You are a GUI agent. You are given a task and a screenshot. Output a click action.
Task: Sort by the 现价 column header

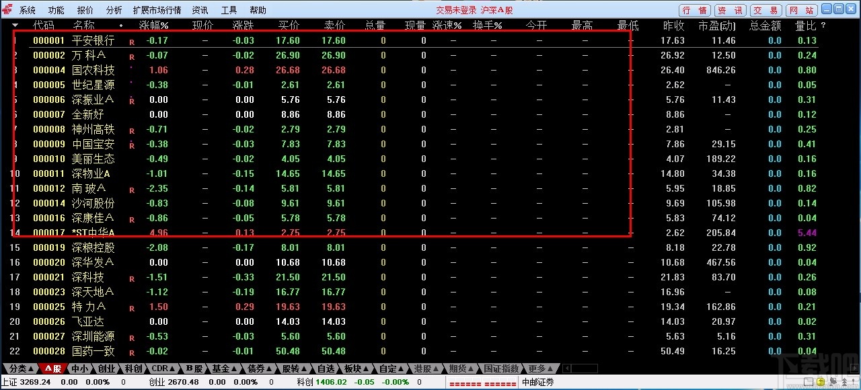(x=202, y=26)
